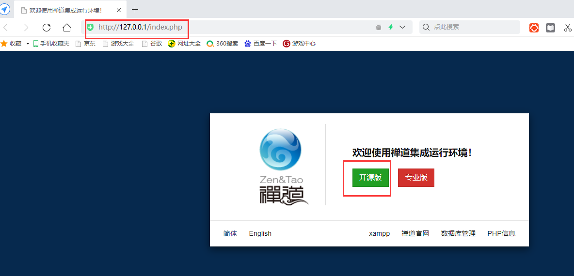Select the 欢迎使用禅道集成运行环境 tab
Screen dimensions: 574x276
tap(70, 10)
